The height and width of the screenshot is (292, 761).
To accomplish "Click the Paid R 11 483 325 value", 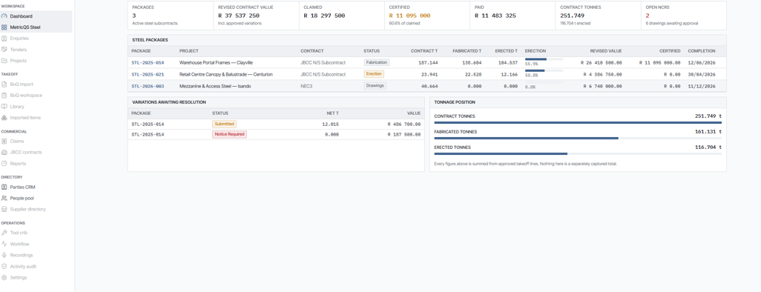I will [x=495, y=16].
